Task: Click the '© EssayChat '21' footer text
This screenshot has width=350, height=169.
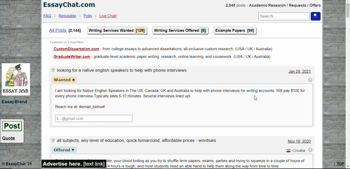Action: click(17, 164)
